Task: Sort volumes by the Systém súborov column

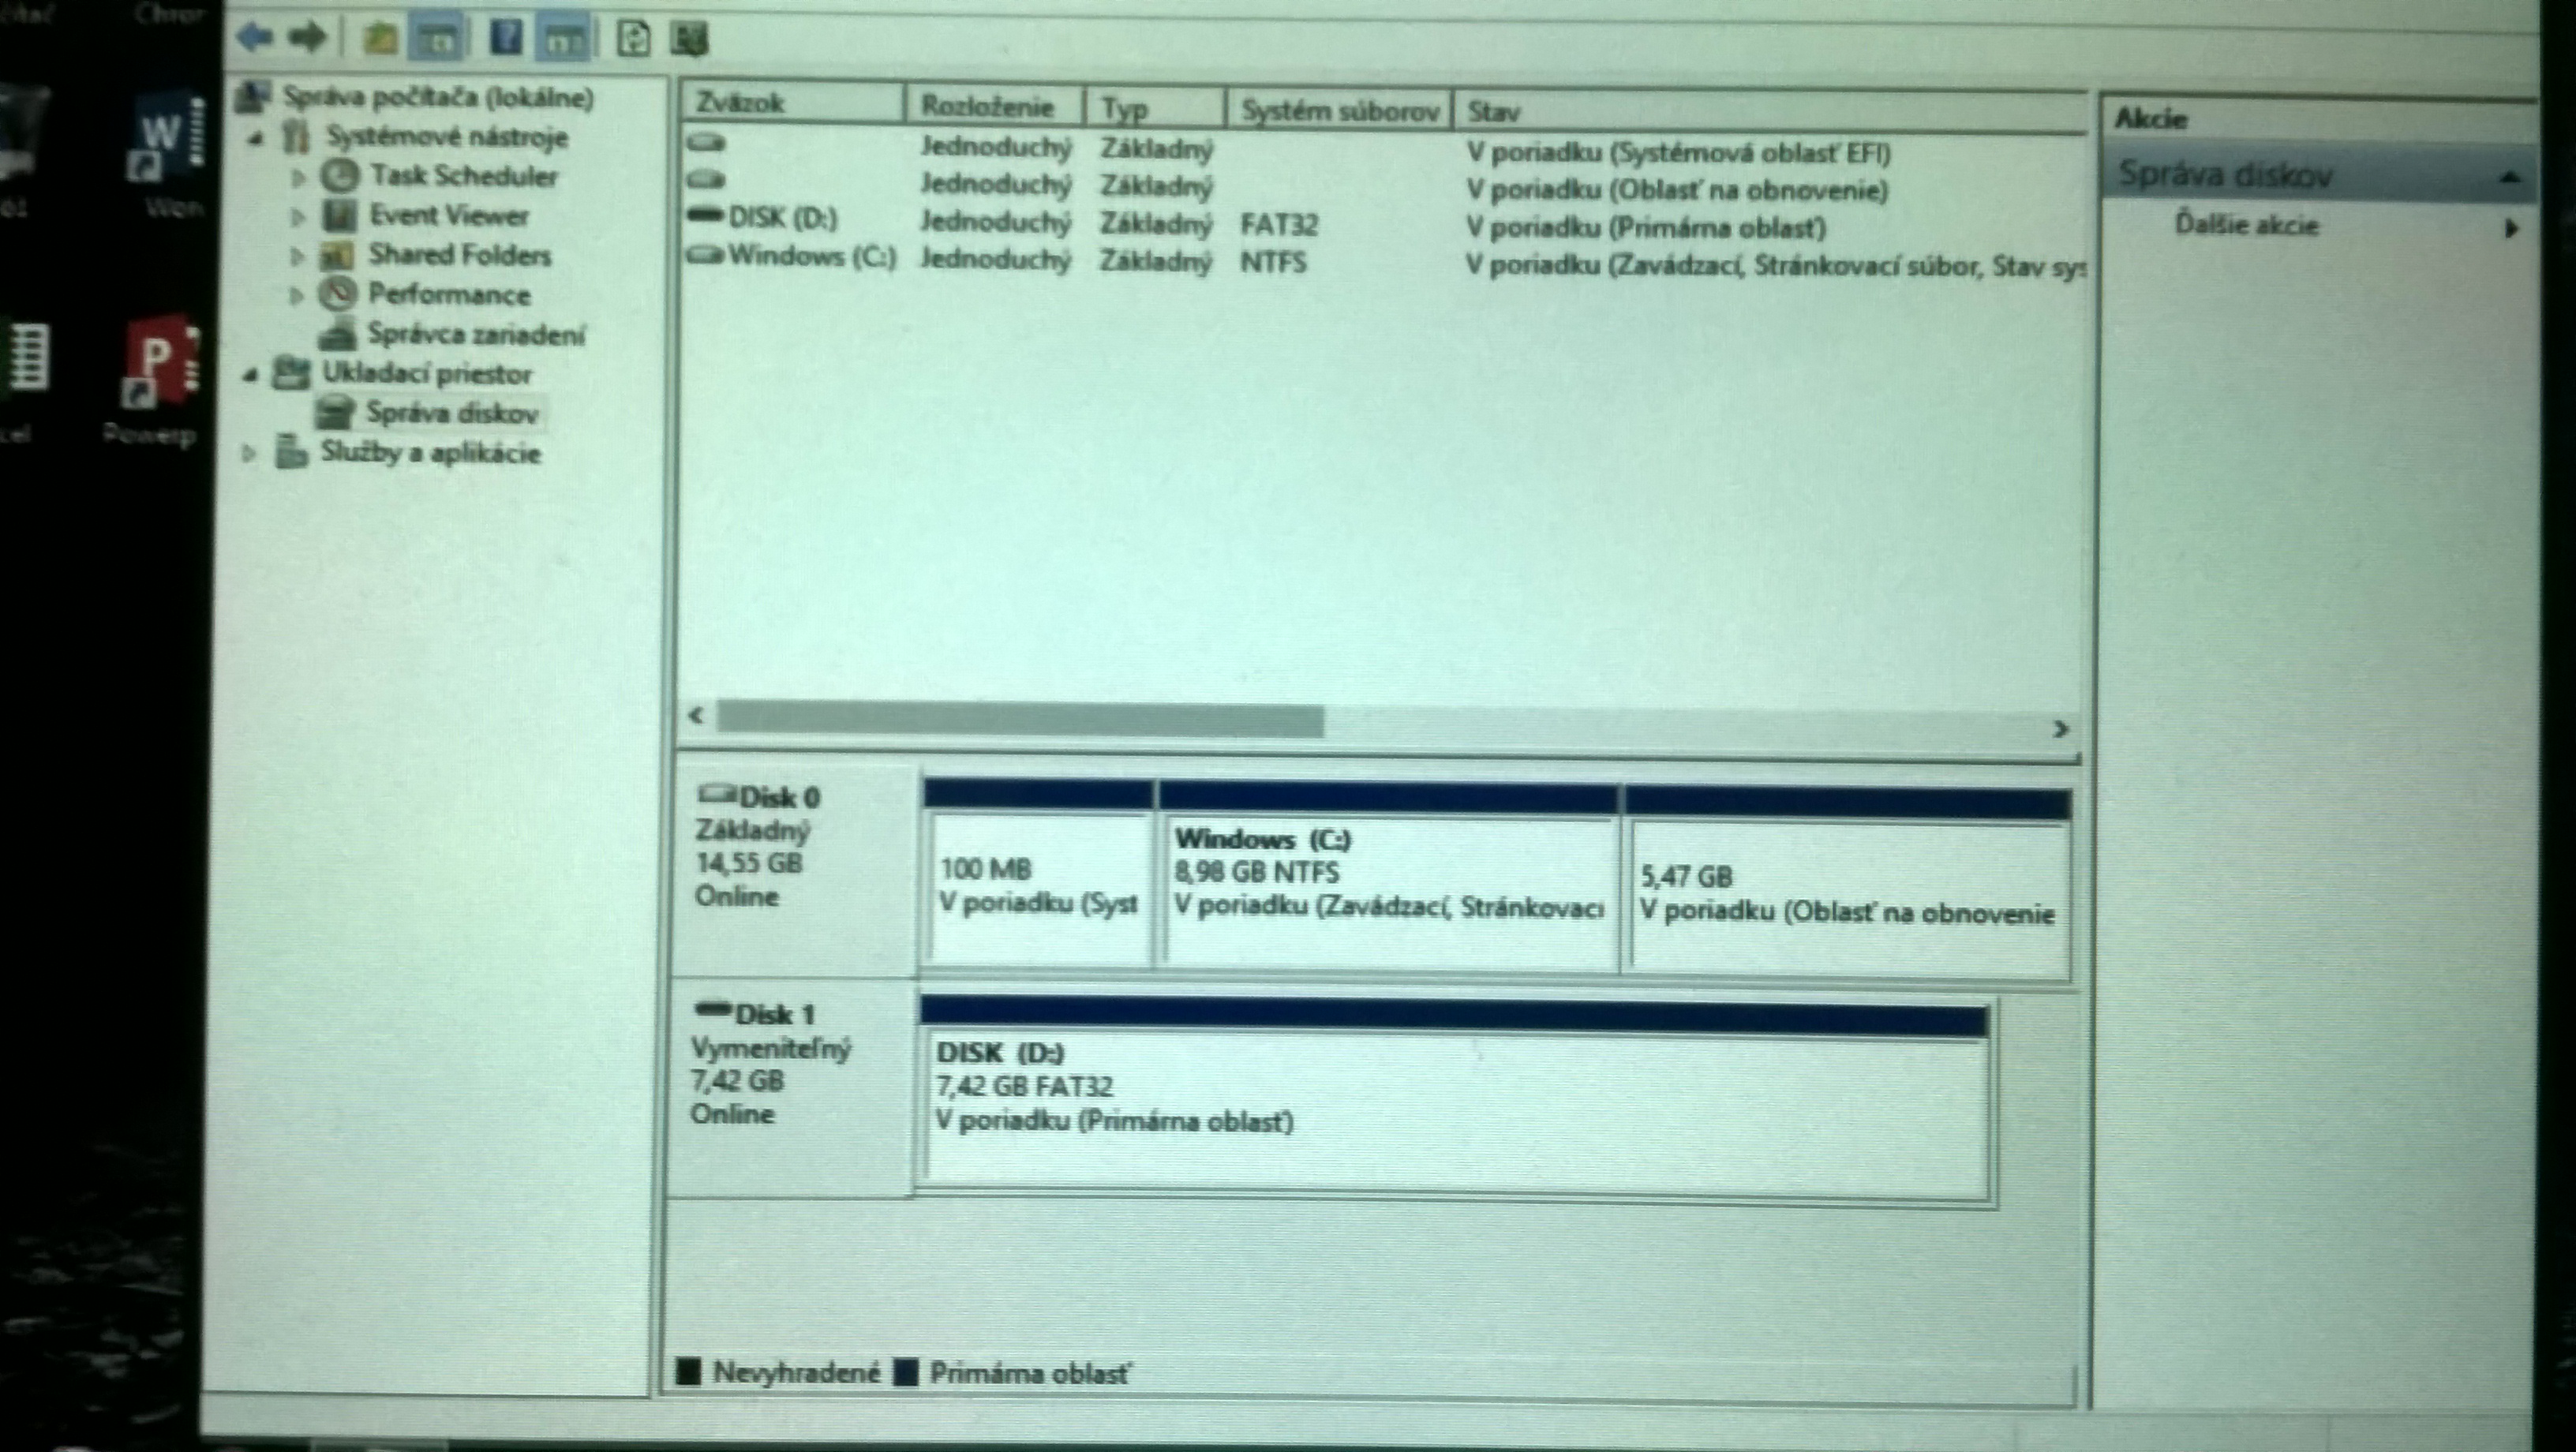Action: click(x=1338, y=110)
